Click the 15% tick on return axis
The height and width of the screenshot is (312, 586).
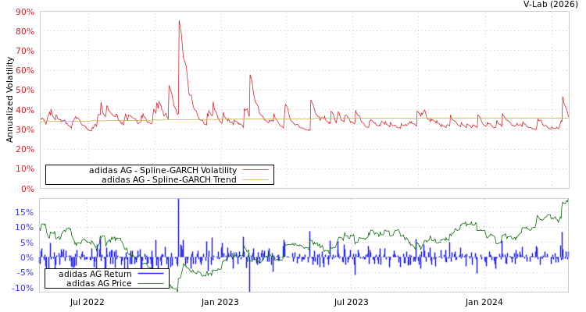pos(24,212)
